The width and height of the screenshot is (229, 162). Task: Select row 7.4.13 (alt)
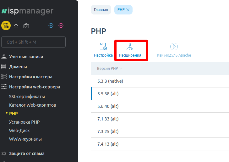[160, 144]
